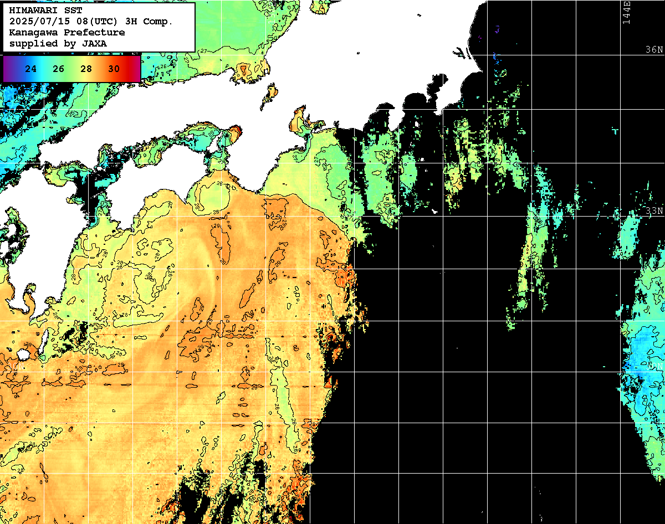
Task: Click the "HIMAWARI SST" title text
Action: tap(45, 11)
